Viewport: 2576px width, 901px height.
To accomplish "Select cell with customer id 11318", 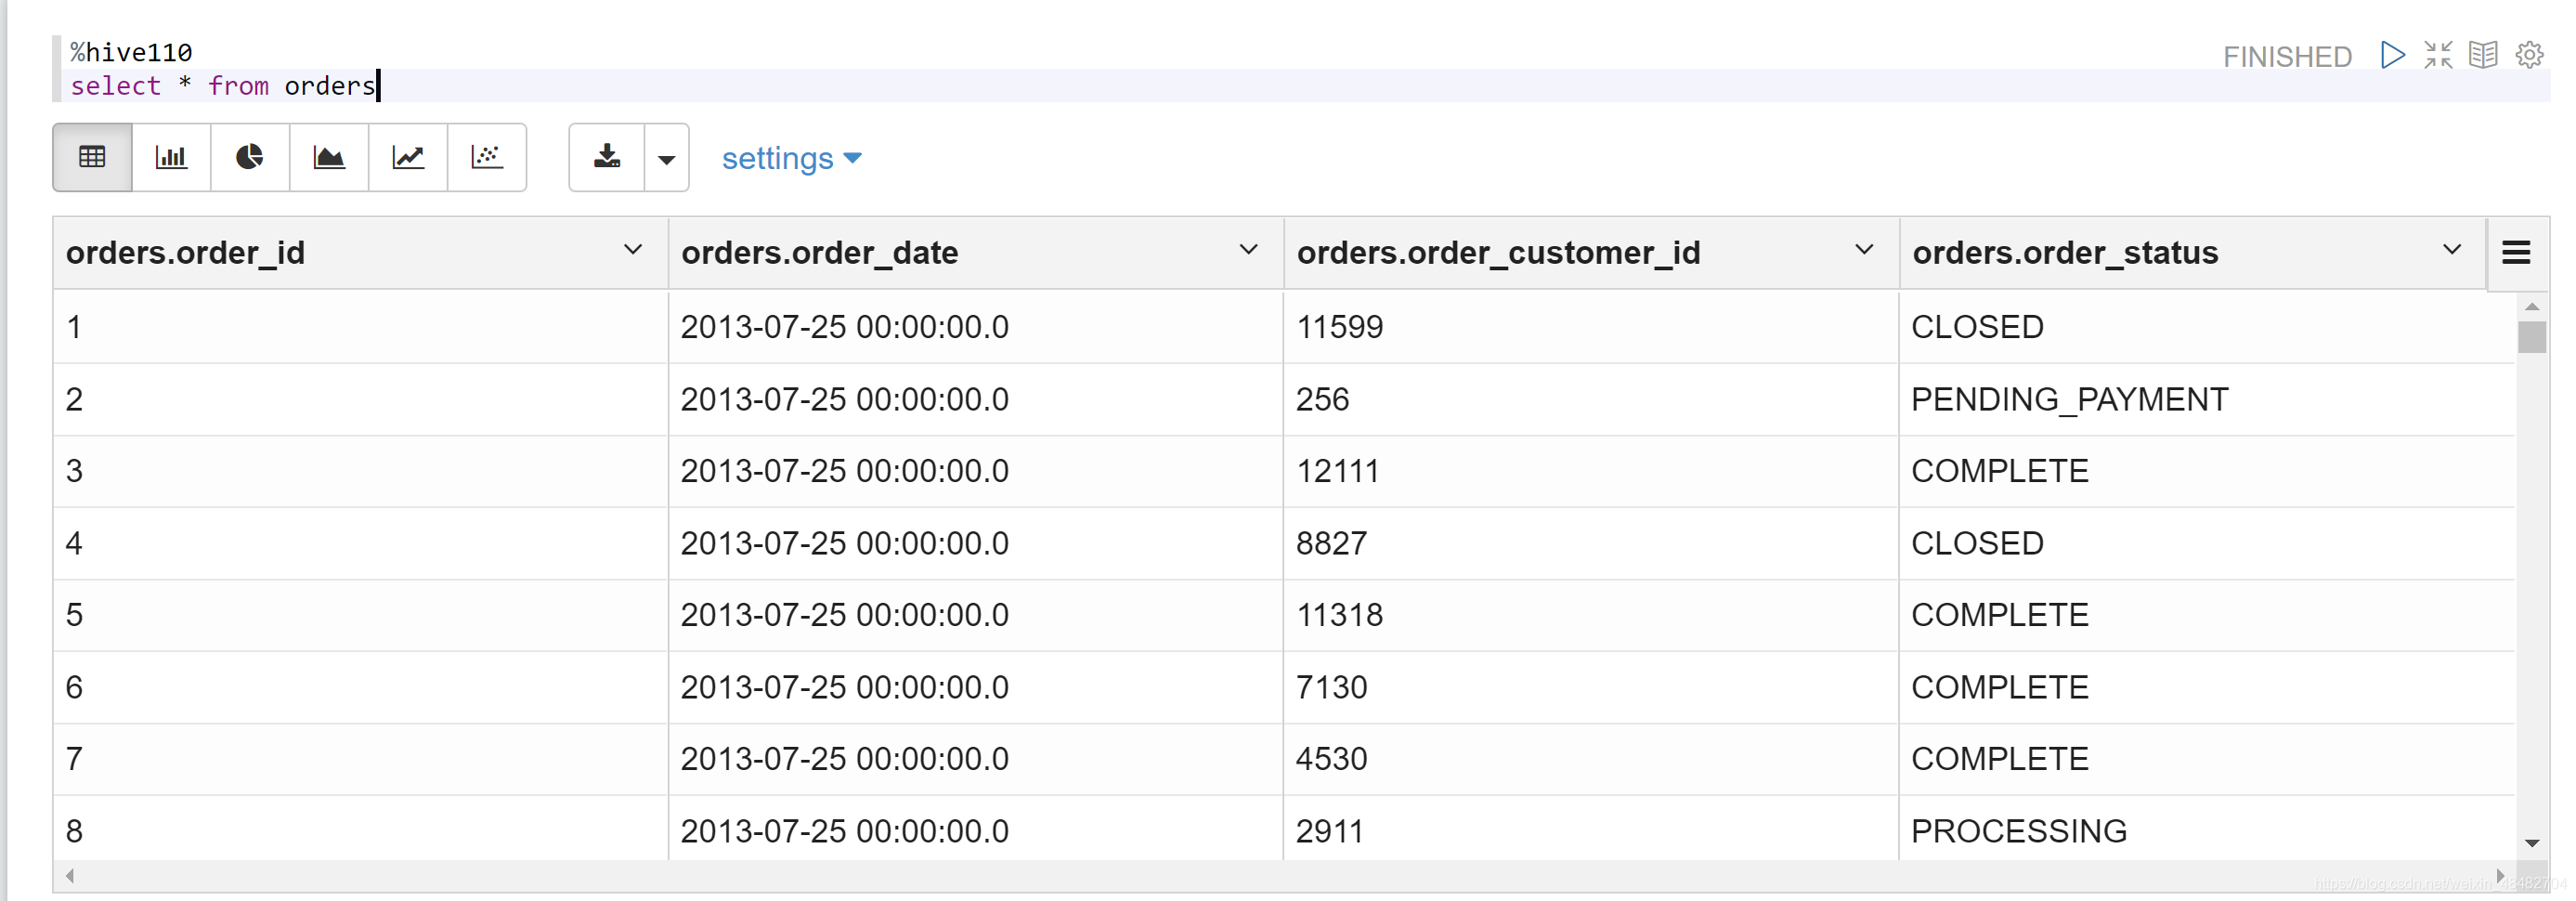I will pyautogui.click(x=1591, y=615).
